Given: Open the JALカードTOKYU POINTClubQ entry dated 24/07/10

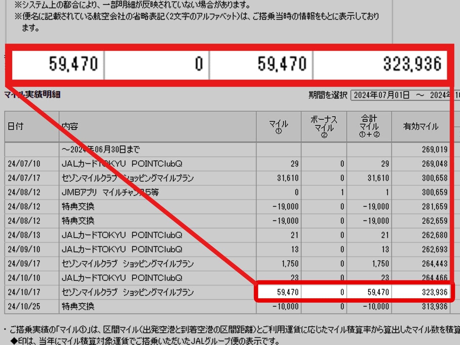Looking at the screenshot, I should click(x=126, y=164).
